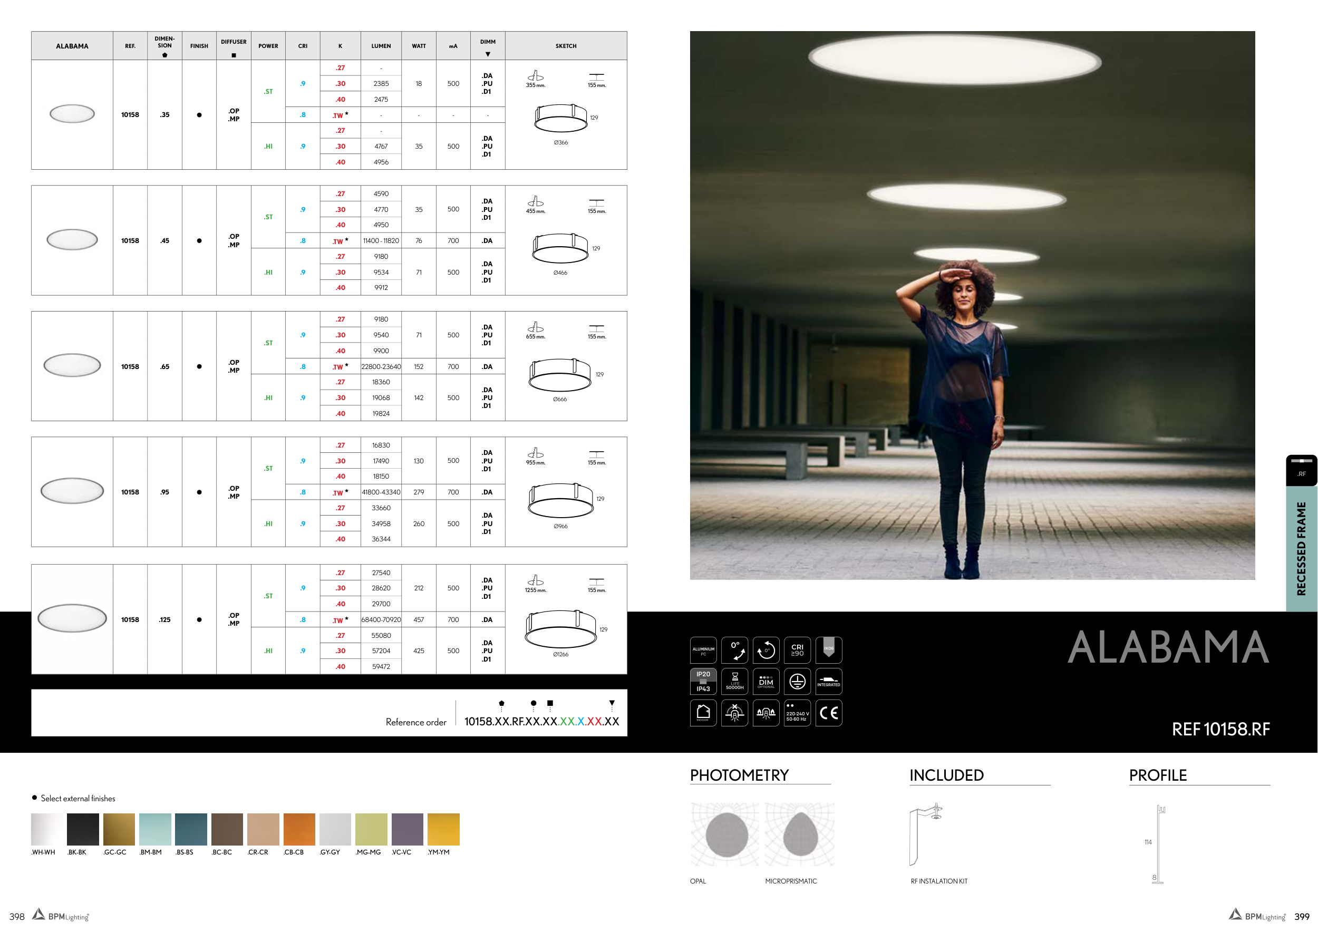Click the DIM optional icon

click(766, 681)
